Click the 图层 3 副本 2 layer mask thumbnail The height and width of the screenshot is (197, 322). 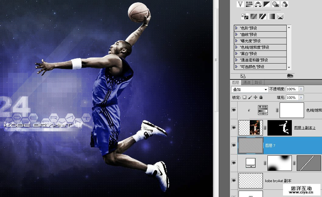[x=279, y=128]
